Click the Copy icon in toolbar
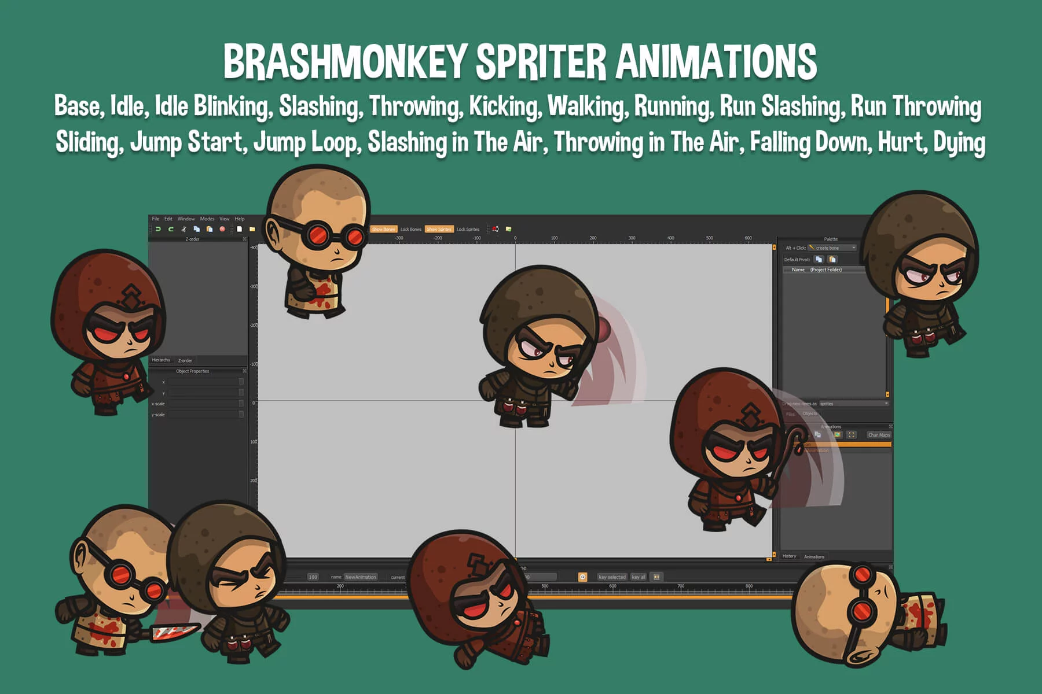Viewport: 1042px width, 694px height. tap(196, 229)
